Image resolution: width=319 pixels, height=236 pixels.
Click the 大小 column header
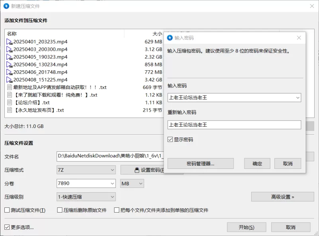tap(157, 34)
